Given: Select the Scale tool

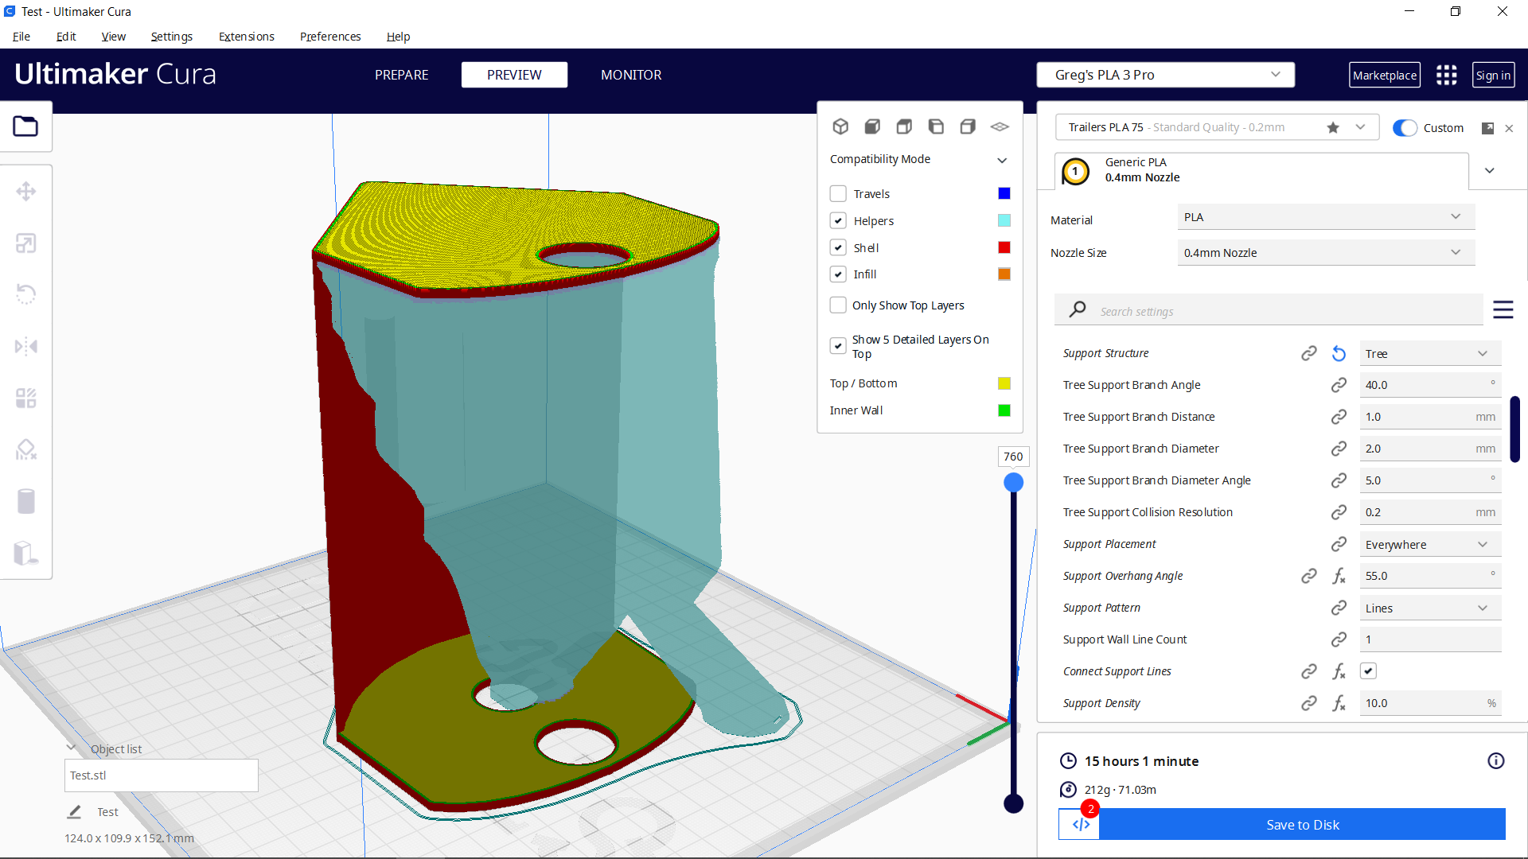Looking at the screenshot, I should (26, 243).
